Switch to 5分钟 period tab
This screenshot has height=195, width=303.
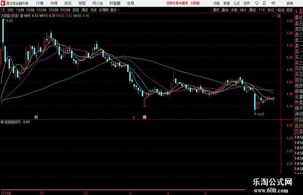point(30,10)
